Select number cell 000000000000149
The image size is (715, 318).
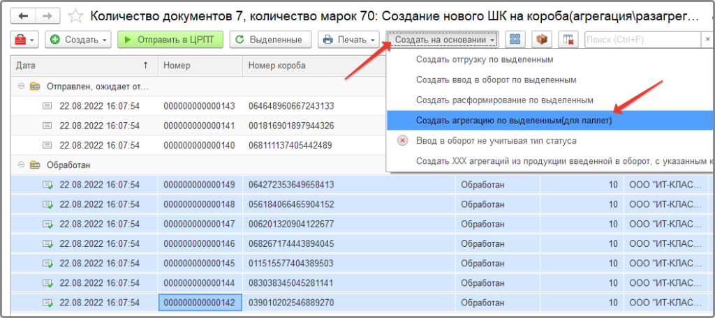199,185
